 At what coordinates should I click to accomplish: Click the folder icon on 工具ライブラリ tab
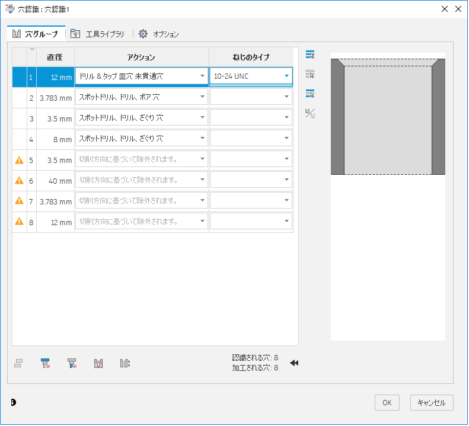[75, 34]
